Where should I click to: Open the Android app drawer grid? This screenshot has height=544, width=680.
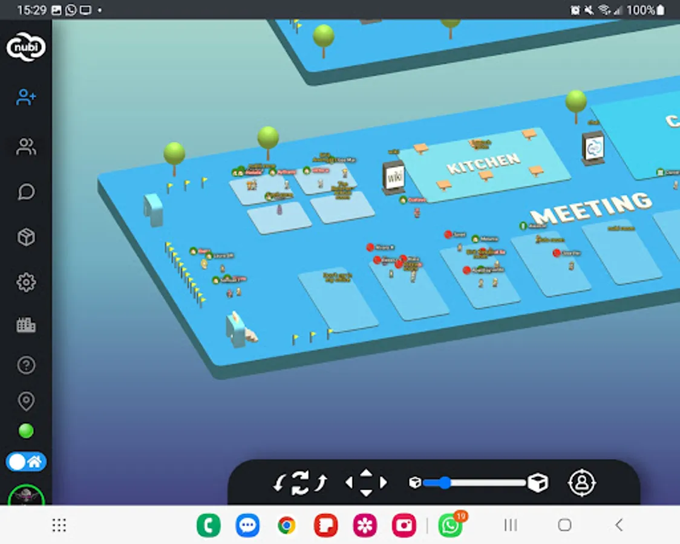pyautogui.click(x=59, y=525)
